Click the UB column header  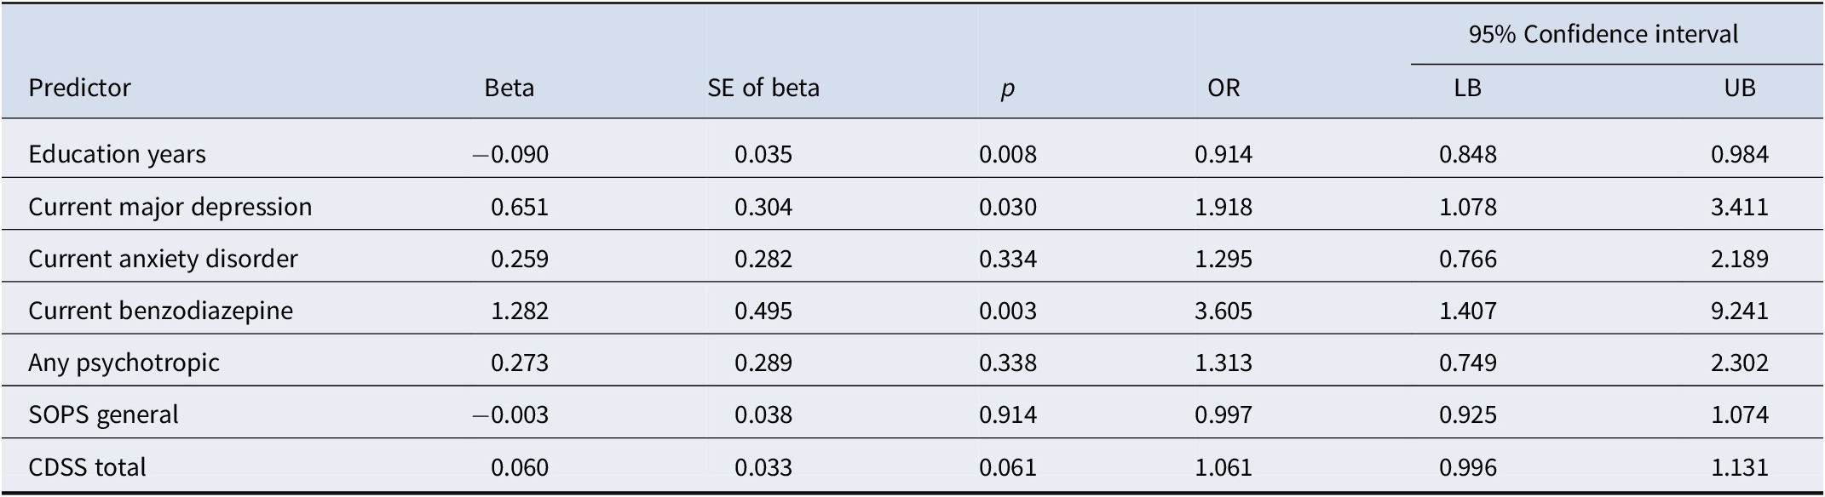tap(1739, 88)
